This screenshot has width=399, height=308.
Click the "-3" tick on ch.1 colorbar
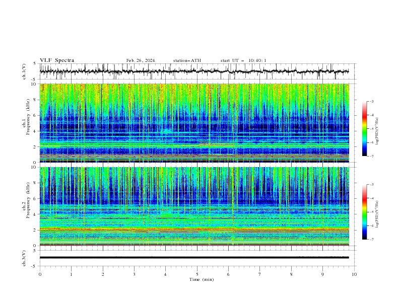pos(372,101)
